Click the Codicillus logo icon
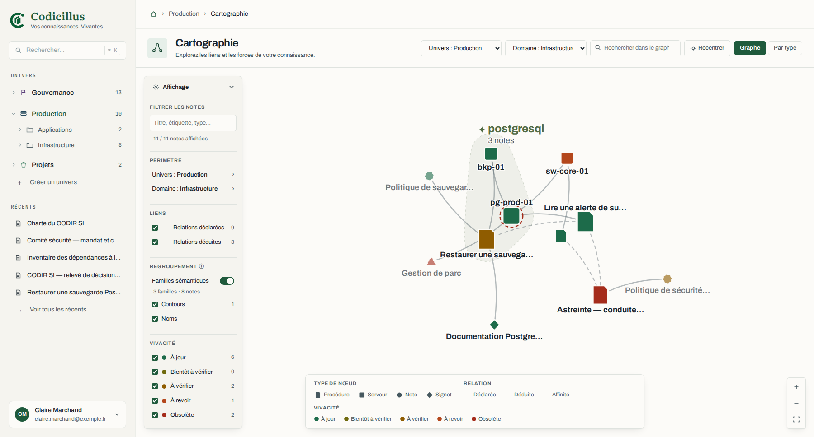This screenshot has height=437, width=814. click(17, 20)
